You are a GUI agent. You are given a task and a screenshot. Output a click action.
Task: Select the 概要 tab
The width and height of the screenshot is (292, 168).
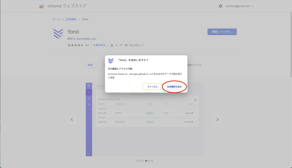tap(90, 65)
